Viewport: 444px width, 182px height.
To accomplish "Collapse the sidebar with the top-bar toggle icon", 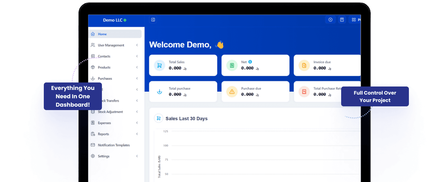I will click(153, 20).
